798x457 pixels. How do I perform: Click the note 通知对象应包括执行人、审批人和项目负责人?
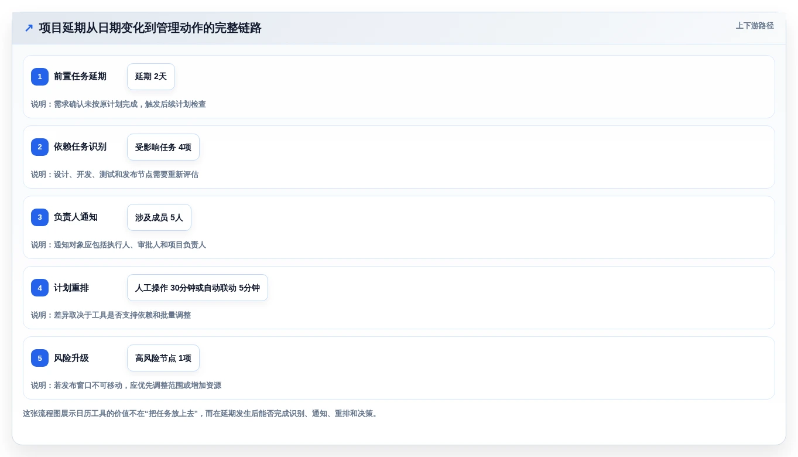pos(118,245)
